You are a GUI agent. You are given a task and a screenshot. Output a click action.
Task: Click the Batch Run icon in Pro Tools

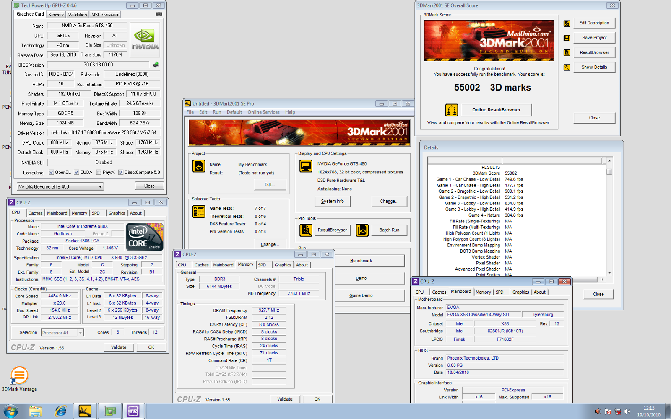[362, 230]
